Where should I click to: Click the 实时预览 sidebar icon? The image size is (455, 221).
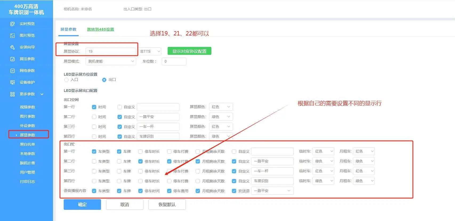point(13,24)
